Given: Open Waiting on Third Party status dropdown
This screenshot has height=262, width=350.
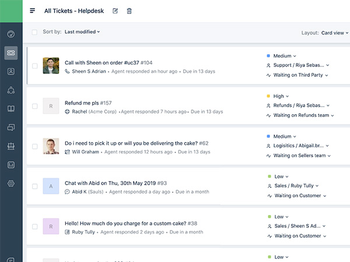Looking at the screenshot, I should click(300, 75).
